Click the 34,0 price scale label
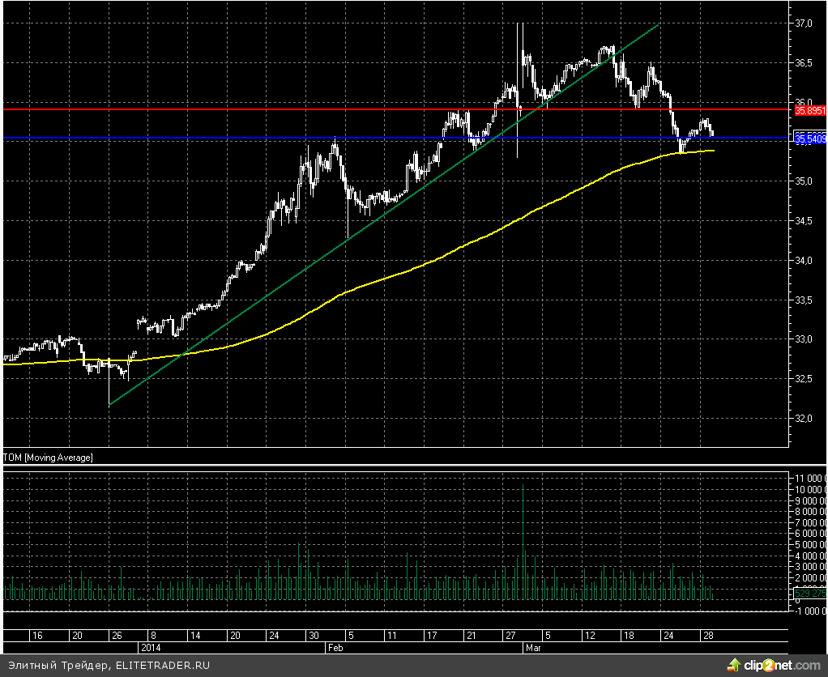Screen dimensions: 828x677 pyautogui.click(x=805, y=261)
